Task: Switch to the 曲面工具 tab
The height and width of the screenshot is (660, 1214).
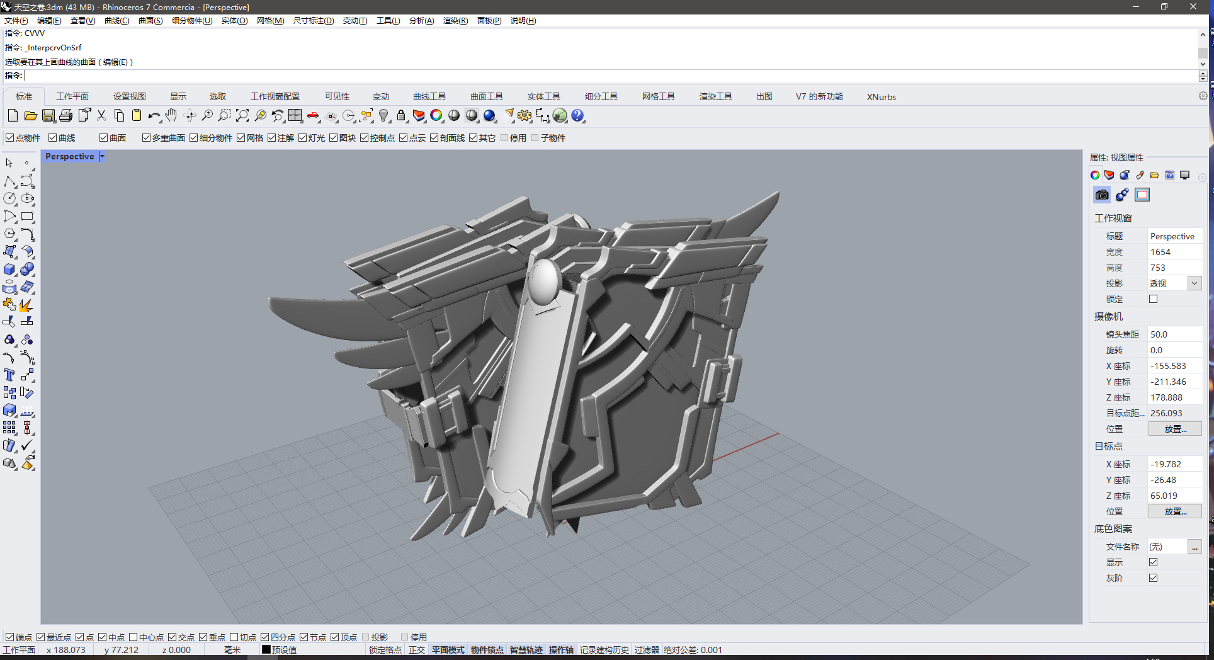Action: pyautogui.click(x=485, y=96)
